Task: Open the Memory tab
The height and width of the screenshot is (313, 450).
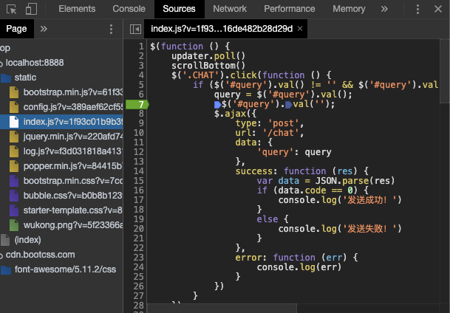Action: 349,9
